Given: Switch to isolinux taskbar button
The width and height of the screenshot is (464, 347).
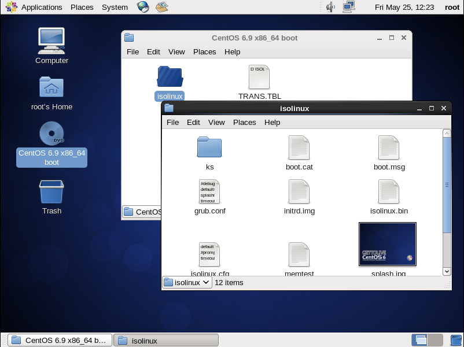Looking at the screenshot, I should click(x=166, y=340).
